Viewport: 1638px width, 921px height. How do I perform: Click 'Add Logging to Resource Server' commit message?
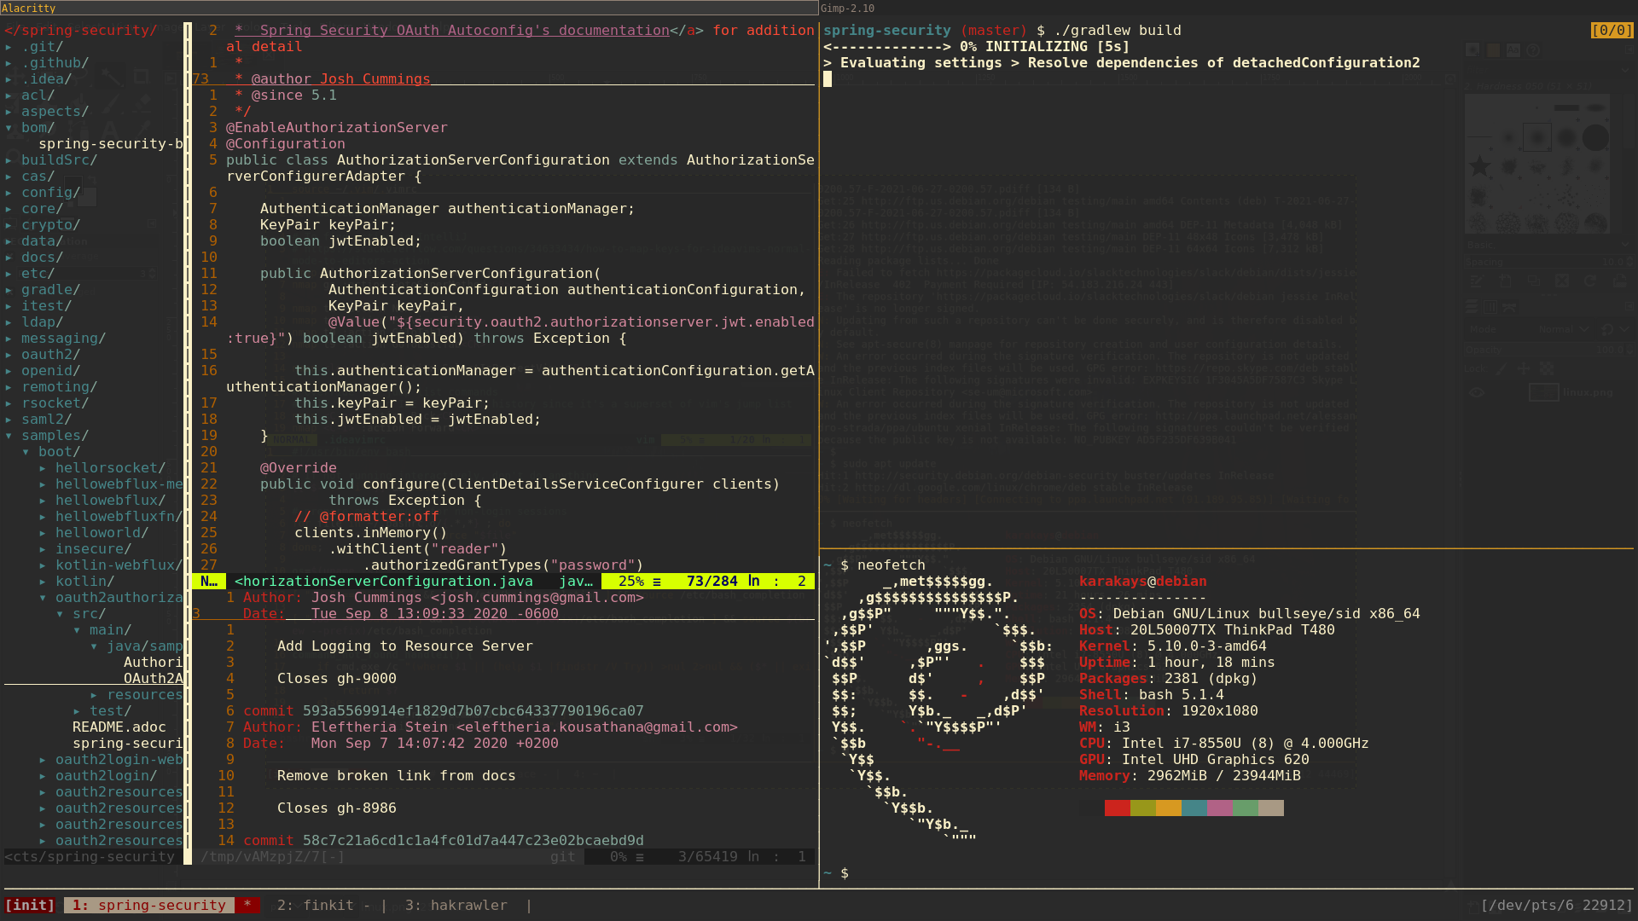(x=405, y=646)
